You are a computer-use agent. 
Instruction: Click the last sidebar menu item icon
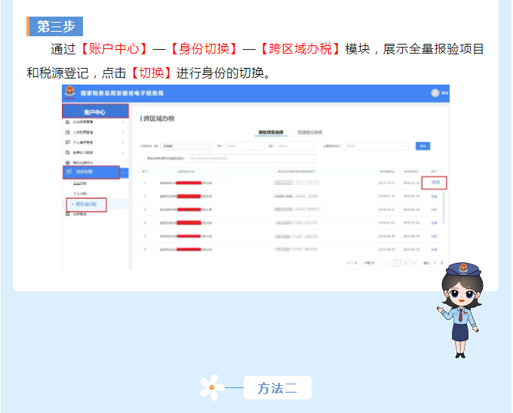[68, 214]
